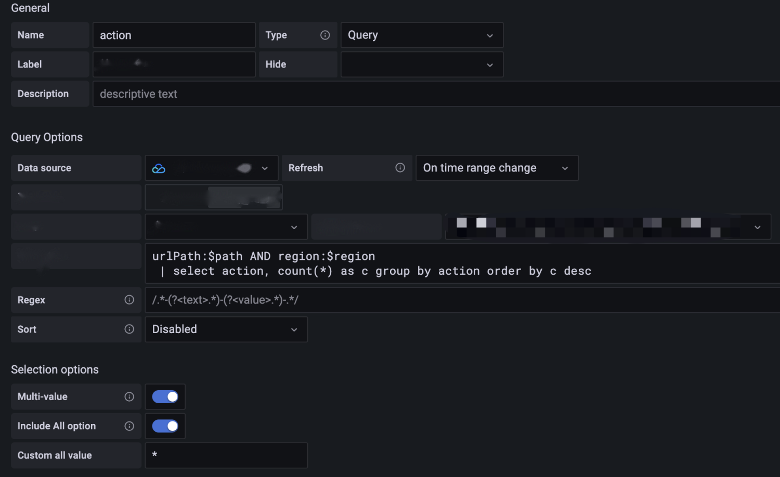Click the Description text field
Screen dimensions: 780x477
pos(436,94)
